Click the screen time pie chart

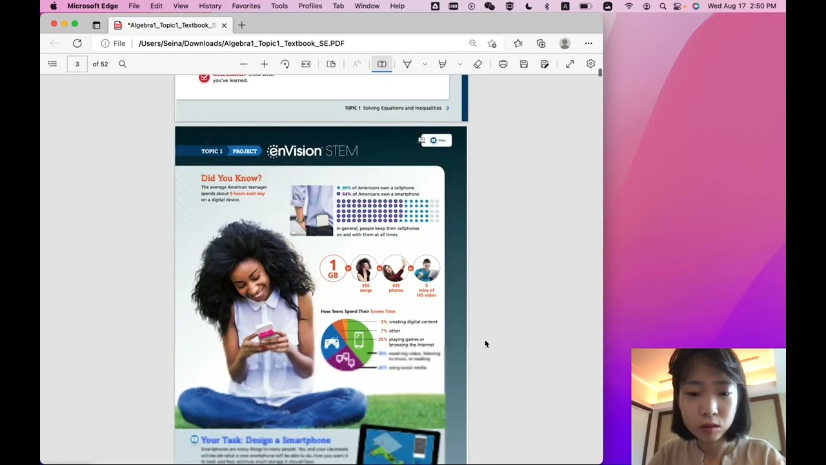pyautogui.click(x=347, y=344)
